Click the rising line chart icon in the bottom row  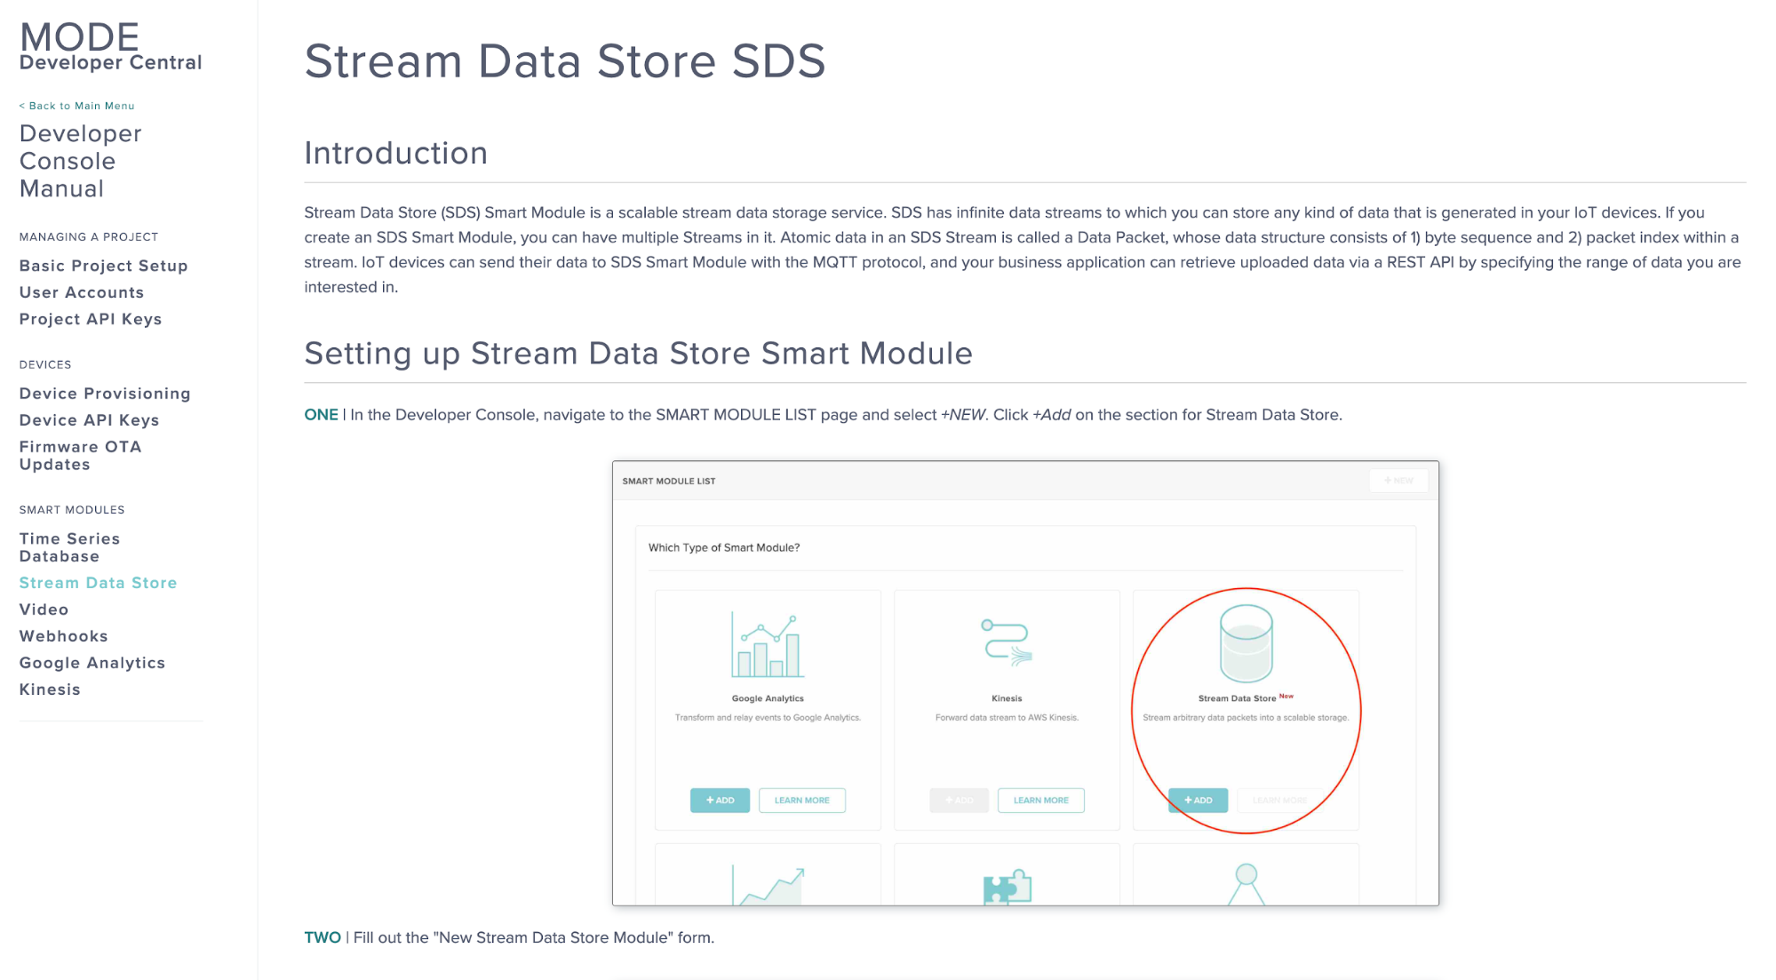coord(768,886)
